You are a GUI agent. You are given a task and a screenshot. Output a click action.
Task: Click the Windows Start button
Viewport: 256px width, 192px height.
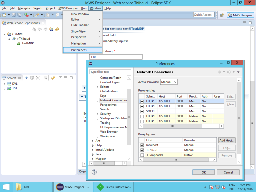[x=6, y=187]
